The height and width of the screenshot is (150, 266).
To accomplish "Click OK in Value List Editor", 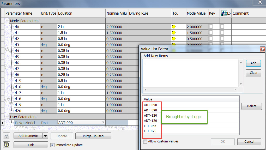I will (223, 142).
